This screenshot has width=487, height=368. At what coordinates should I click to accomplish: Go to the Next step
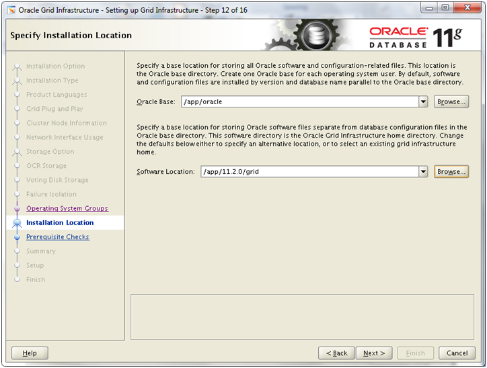pyautogui.click(x=374, y=353)
